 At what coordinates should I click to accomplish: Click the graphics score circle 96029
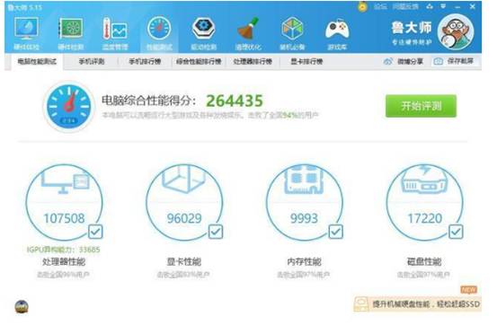(x=184, y=203)
